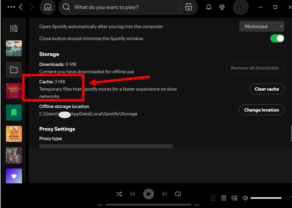Click the settings page scrollbar
Viewport: 292px width, 208px height.
(x=291, y=134)
